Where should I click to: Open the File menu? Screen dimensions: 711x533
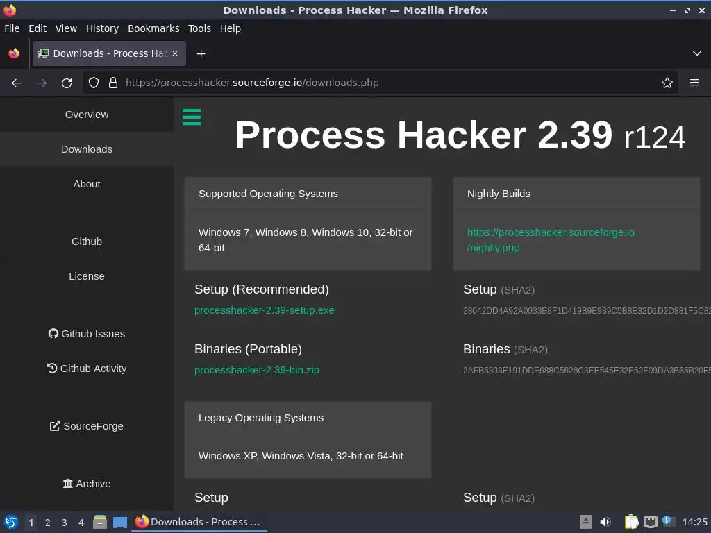[x=12, y=28]
